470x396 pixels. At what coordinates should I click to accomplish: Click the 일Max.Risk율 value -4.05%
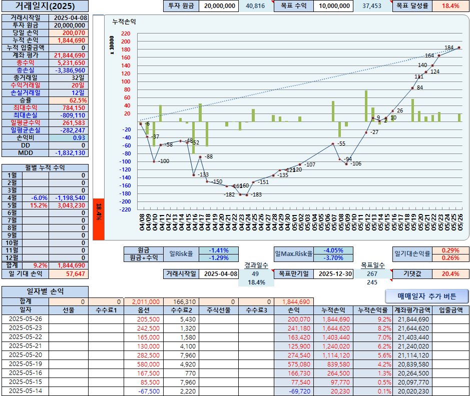point(333,250)
